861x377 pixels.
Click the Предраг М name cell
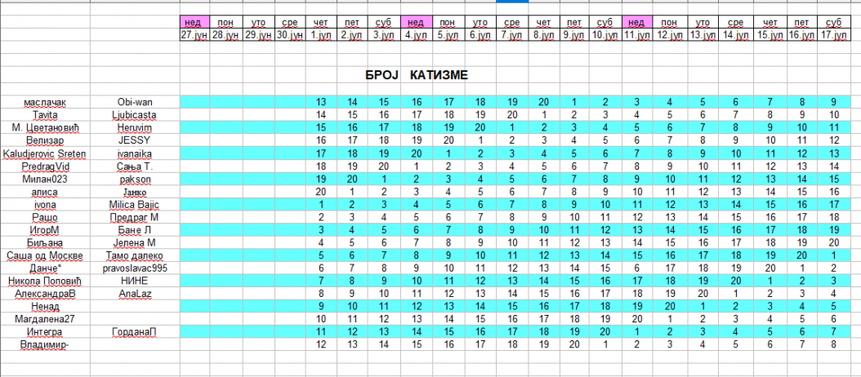135,217
